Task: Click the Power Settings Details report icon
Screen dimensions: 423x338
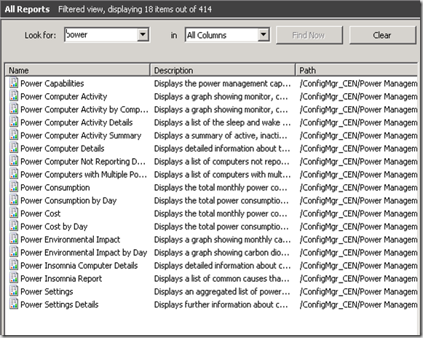Action: click(x=14, y=304)
